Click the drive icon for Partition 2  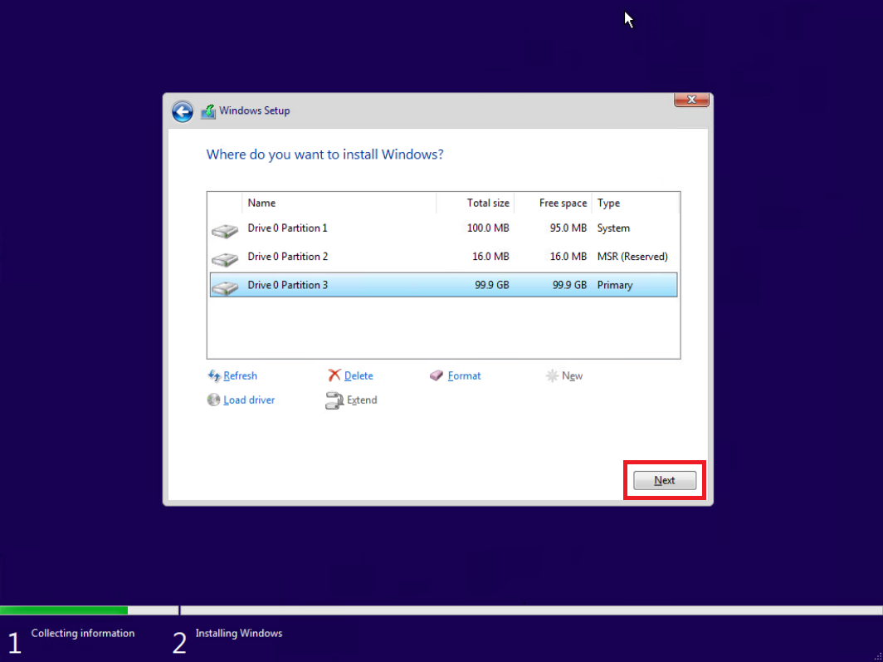[224, 258]
